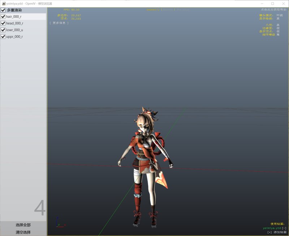The width and height of the screenshot is (289, 236).
Task: Close the OpenIV model viewer window
Action: point(284,4)
